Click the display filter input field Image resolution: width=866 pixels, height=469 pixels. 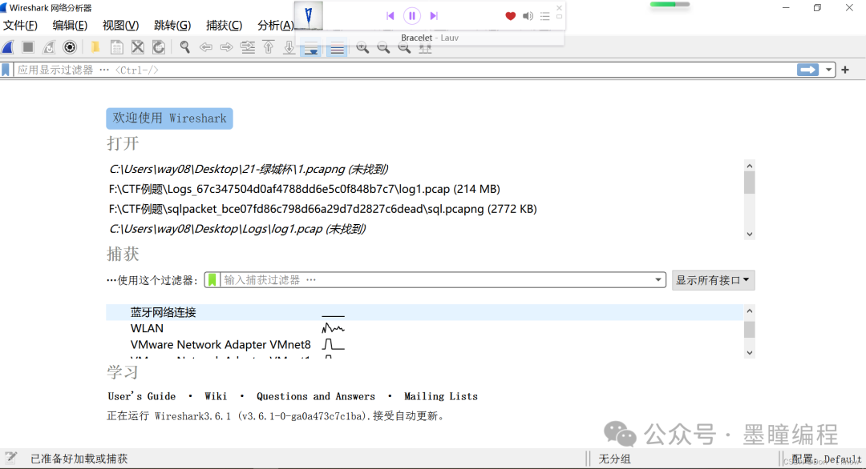click(x=404, y=70)
